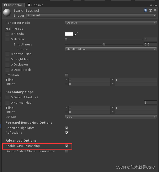
Task: Open the UV Set dropdown
Action: point(111,117)
